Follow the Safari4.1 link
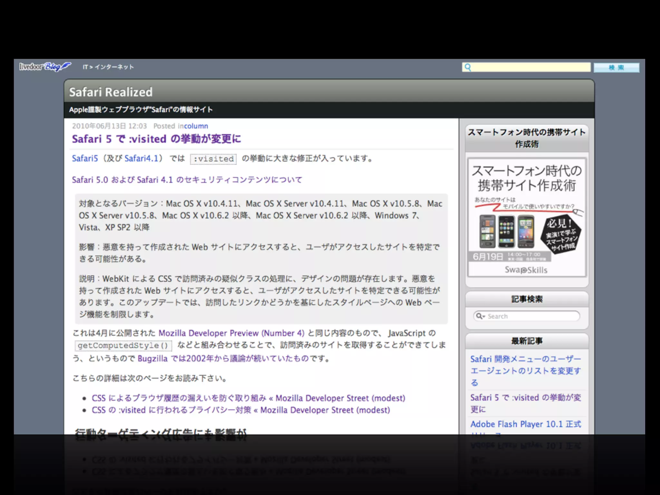Screen dimensions: 660x495 coord(141,159)
